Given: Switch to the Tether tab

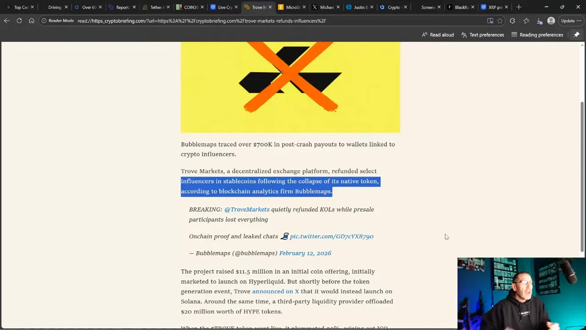Looking at the screenshot, I should pyautogui.click(x=157, y=7).
